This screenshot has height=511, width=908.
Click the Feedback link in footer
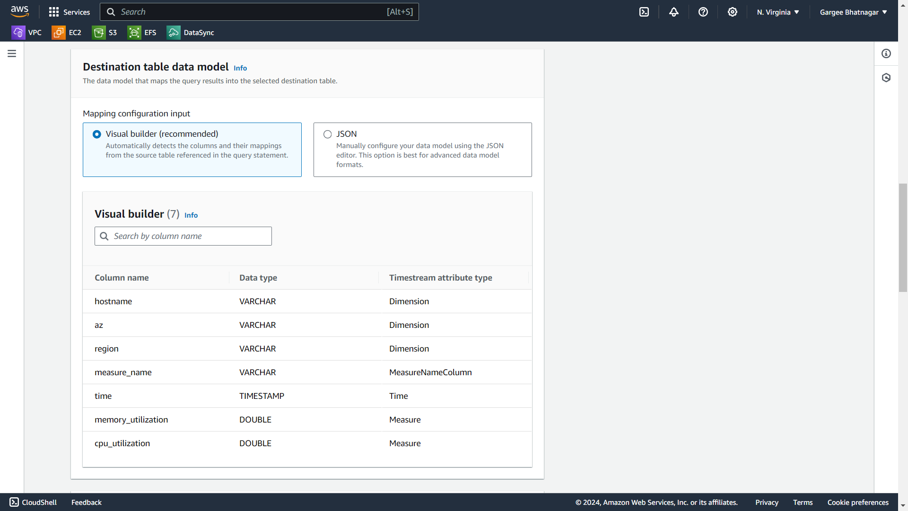87,502
